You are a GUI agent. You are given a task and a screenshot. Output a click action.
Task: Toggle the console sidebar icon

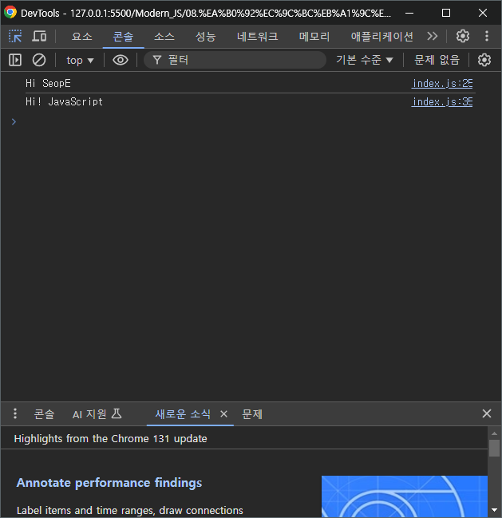15,60
